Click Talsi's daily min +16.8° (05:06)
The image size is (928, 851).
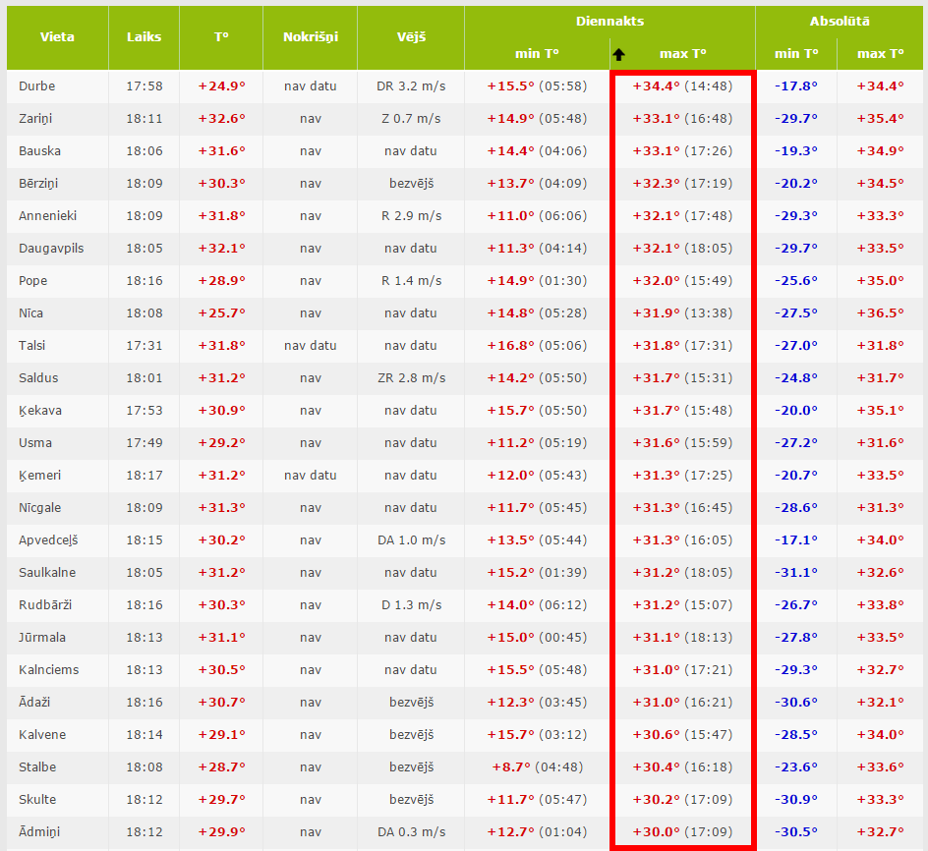[537, 345]
